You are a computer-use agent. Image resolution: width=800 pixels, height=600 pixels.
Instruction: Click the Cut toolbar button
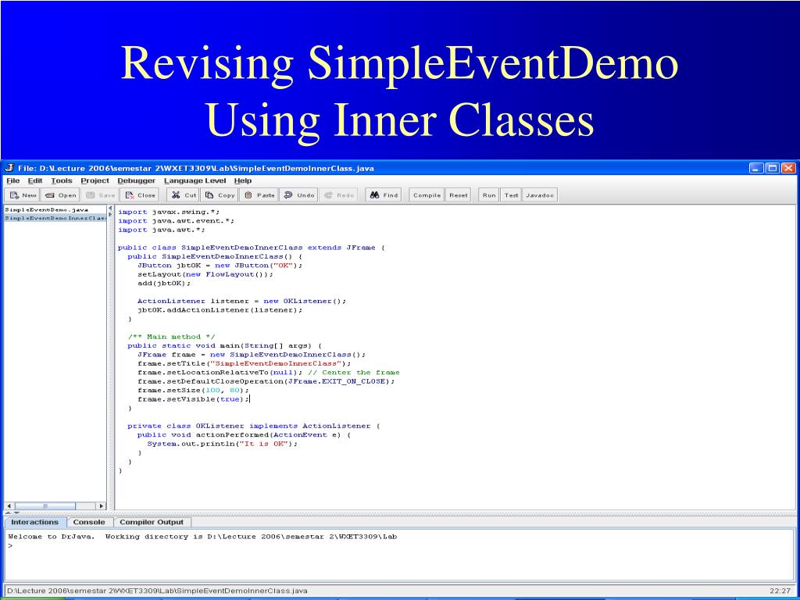pyautogui.click(x=184, y=195)
